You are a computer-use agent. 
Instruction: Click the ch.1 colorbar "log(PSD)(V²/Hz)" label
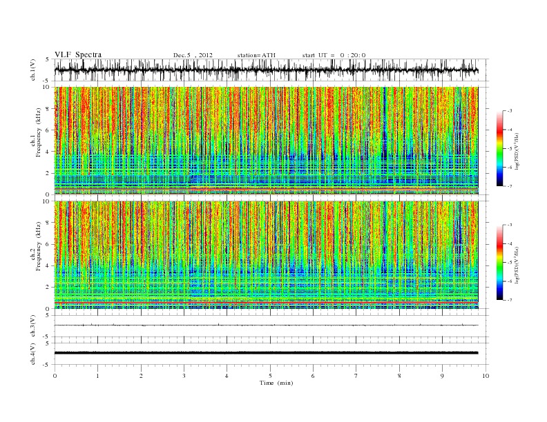(517, 151)
